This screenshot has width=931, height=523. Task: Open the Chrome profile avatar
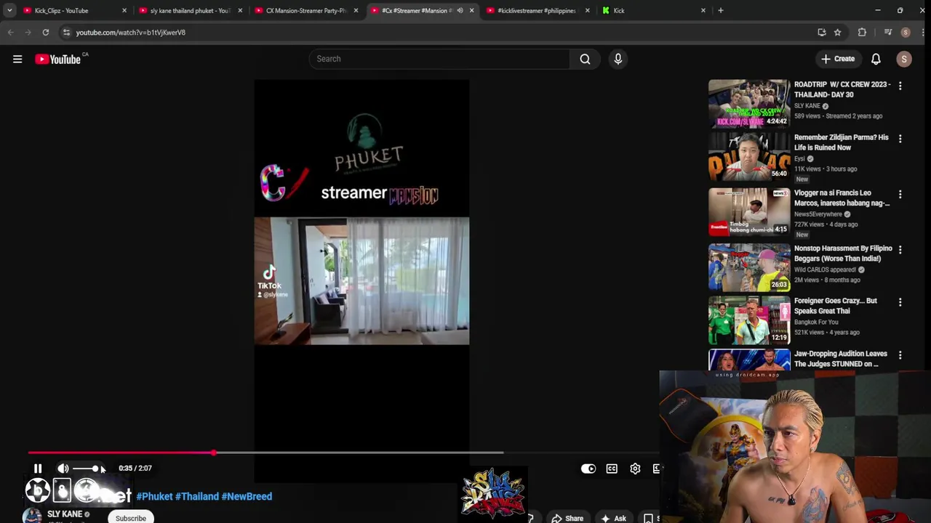pyautogui.click(x=906, y=32)
